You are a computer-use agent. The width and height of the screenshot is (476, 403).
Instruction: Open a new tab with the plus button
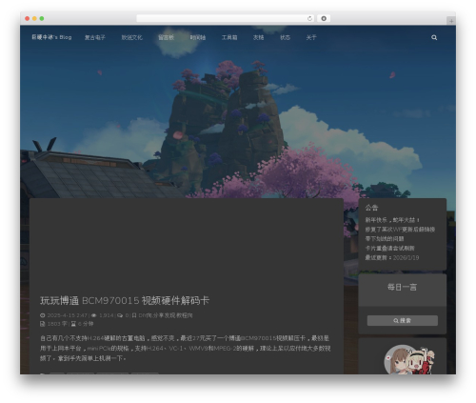[x=451, y=21]
